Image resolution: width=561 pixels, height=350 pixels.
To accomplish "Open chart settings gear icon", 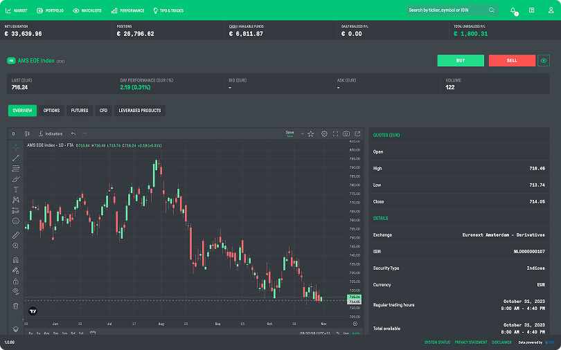I will click(324, 133).
